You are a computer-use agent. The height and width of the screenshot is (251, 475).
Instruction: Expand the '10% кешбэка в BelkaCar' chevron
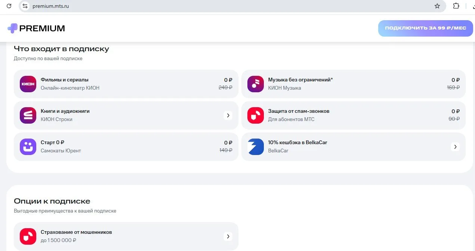click(455, 147)
